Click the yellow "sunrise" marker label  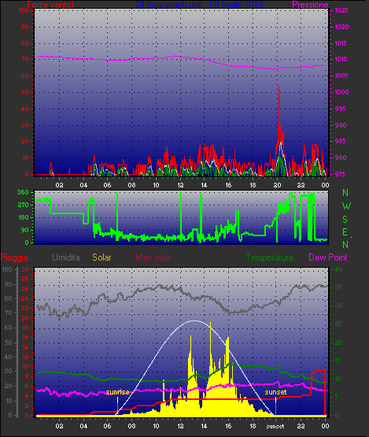(117, 392)
